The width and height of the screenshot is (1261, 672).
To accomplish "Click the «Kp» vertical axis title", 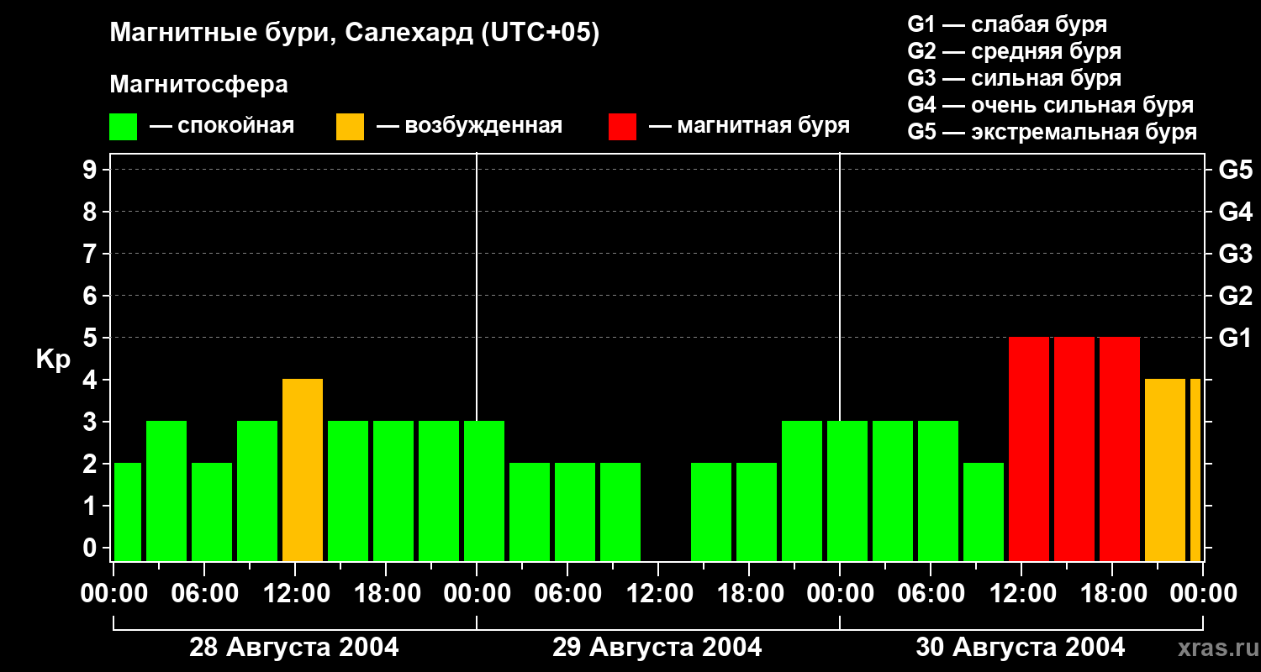I will point(54,360).
